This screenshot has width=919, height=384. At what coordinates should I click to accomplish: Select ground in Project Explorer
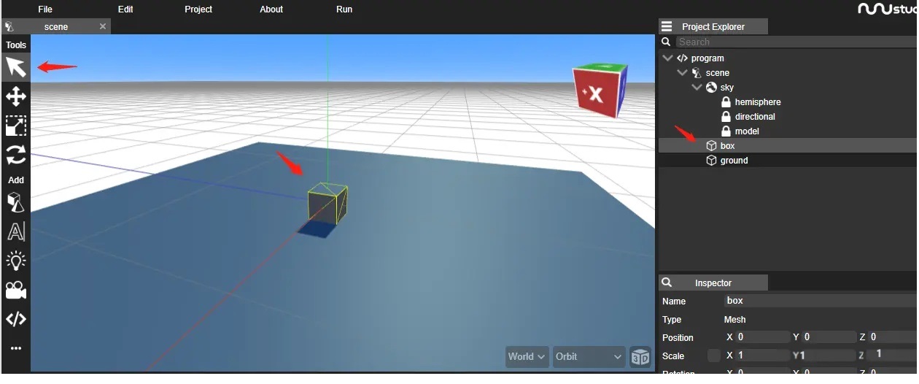tap(734, 161)
